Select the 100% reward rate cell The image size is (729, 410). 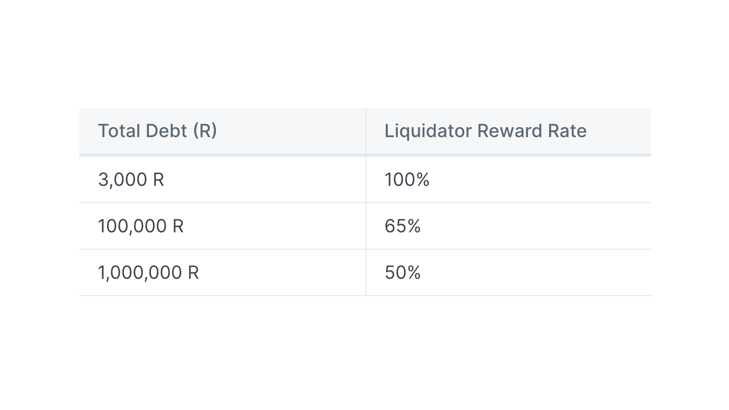[508, 179]
